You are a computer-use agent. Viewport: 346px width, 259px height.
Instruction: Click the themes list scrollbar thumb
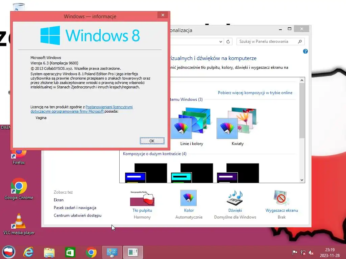[x=302, y=111]
